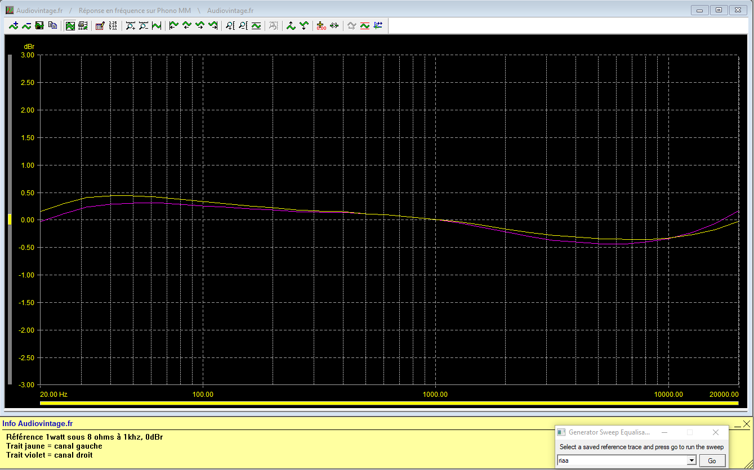This screenshot has height=470, width=754.
Task: Click the '0.00' scale value
Action: pos(27,220)
